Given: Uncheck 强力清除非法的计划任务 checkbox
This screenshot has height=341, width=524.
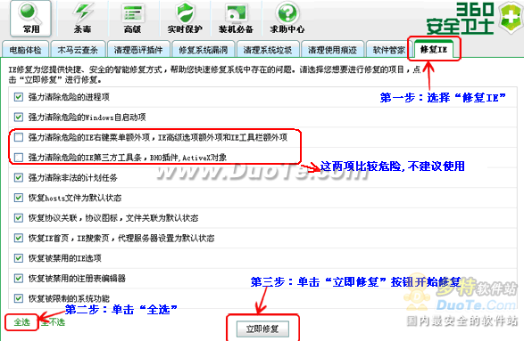Looking at the screenshot, I should click(19, 177).
